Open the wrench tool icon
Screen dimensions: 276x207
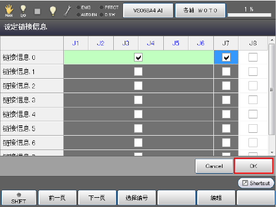point(67,11)
